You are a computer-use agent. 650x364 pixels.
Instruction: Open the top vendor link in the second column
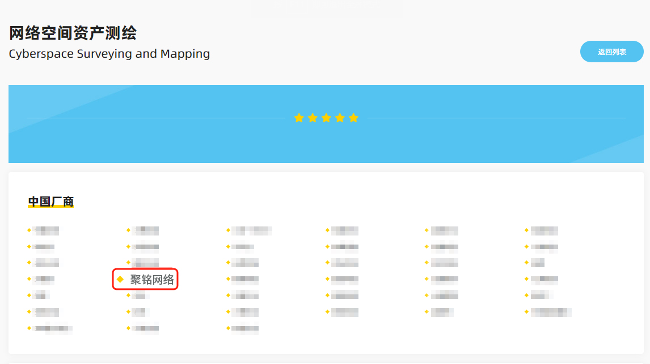(145, 230)
